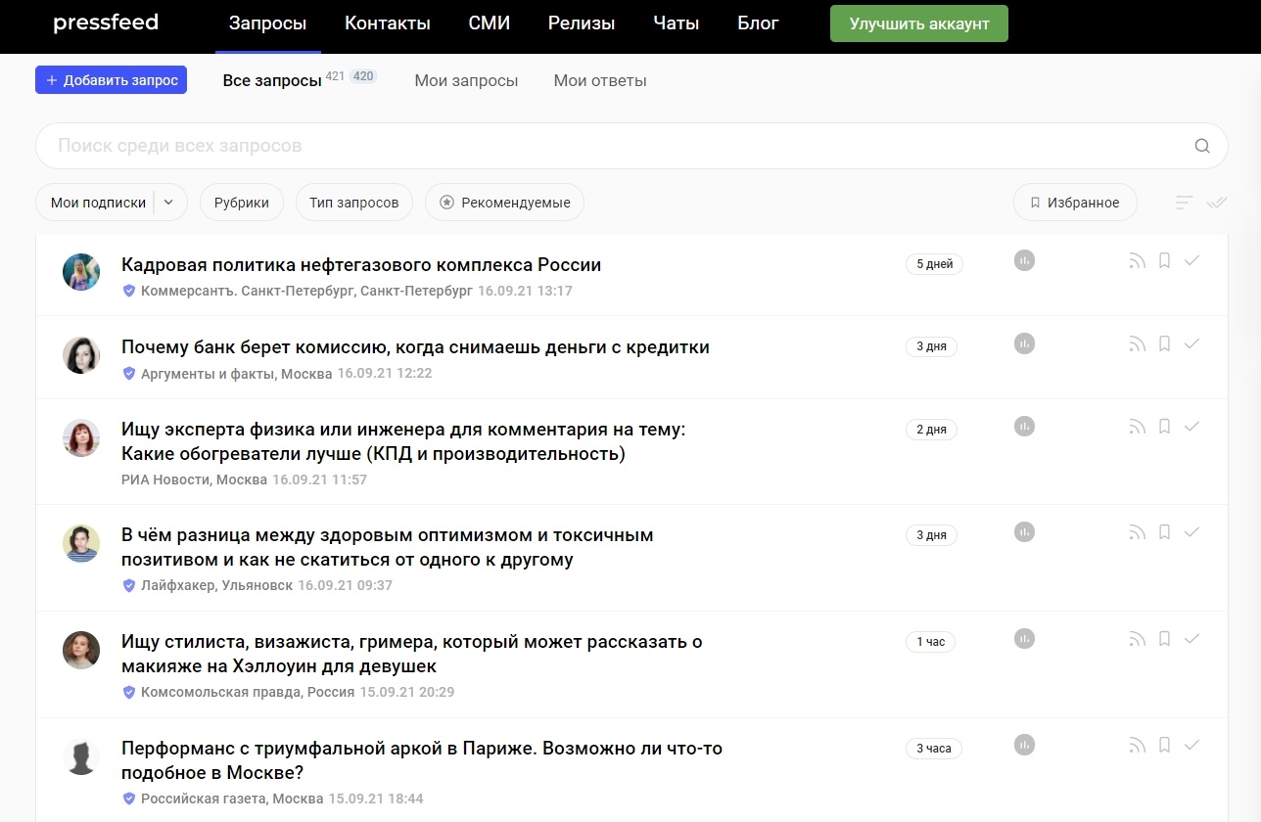Mark Почему банк request as read
The image size is (1261, 822).
[1191, 343]
